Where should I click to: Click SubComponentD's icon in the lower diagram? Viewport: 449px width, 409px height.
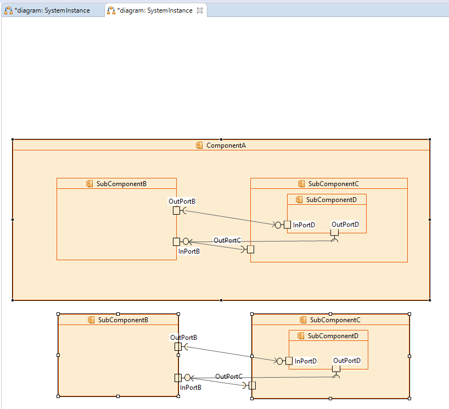click(301, 336)
